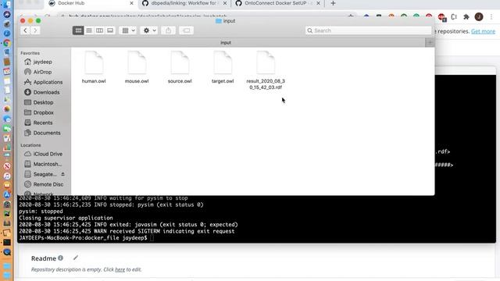Click the Get more link

(x=483, y=31)
